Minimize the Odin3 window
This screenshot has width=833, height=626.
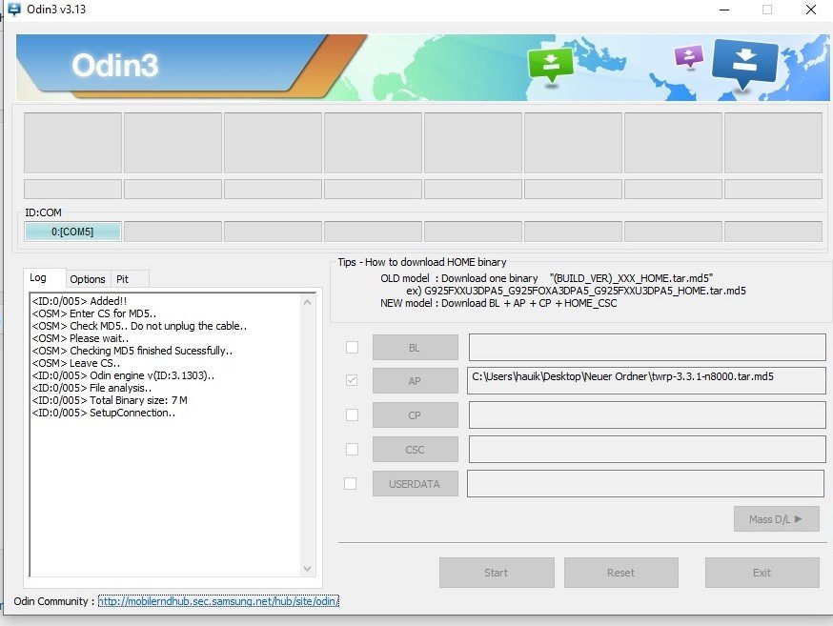pos(724,10)
